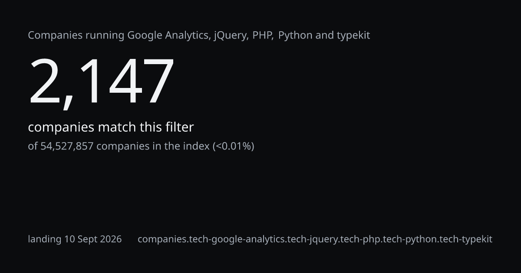This screenshot has width=521, height=273.
Task: Click the '(<0.01%)' percentage text
Action: point(233,146)
